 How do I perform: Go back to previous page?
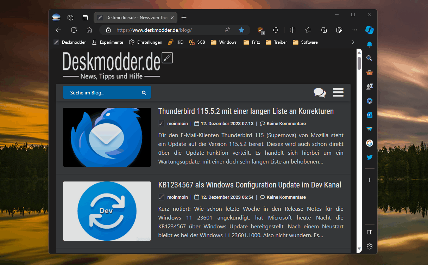(58, 30)
